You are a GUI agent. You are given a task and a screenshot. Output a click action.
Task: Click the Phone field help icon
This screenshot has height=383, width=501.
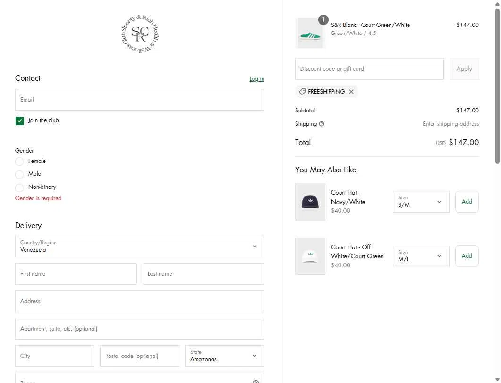point(255,382)
